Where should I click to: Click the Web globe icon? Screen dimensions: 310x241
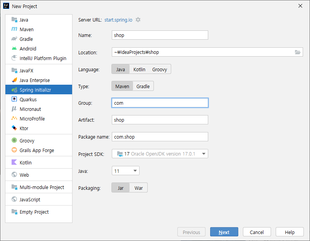[14, 174]
